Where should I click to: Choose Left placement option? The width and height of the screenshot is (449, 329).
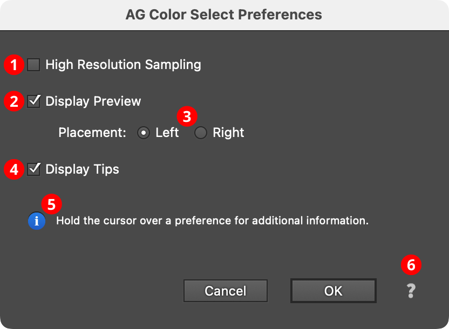pos(143,133)
